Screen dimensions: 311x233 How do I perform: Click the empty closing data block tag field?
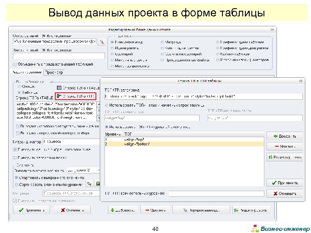click(59, 56)
